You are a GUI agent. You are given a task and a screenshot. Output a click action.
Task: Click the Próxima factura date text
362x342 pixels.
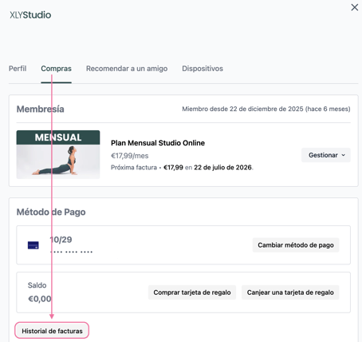click(223, 168)
